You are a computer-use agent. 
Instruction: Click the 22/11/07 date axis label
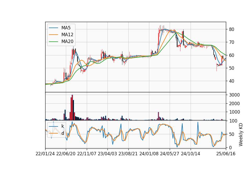(87, 154)
